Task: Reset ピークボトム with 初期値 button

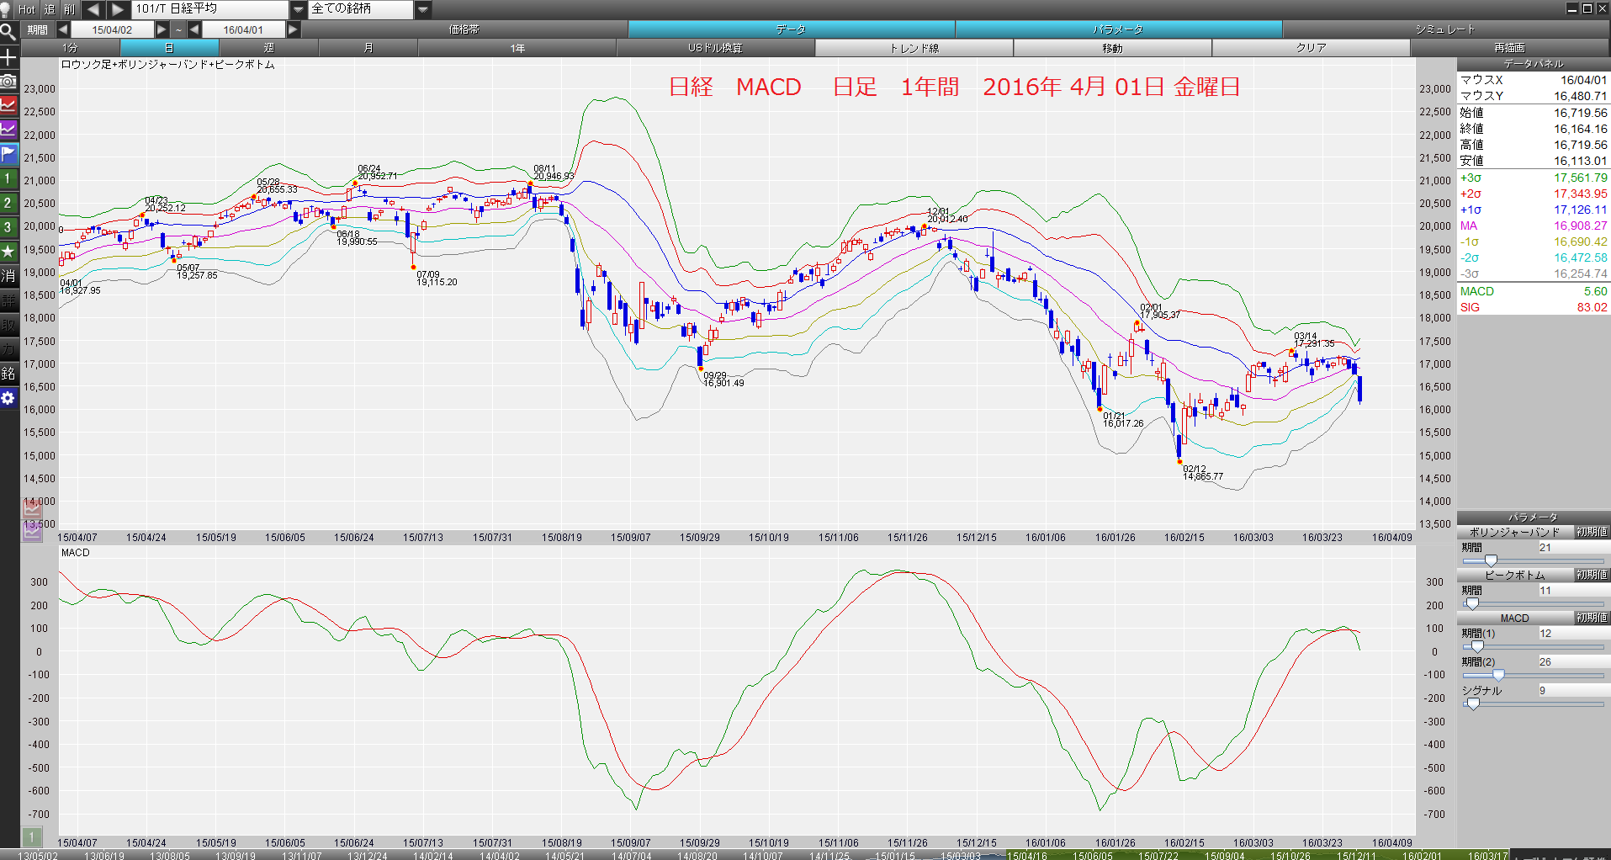Action: 1592,575
